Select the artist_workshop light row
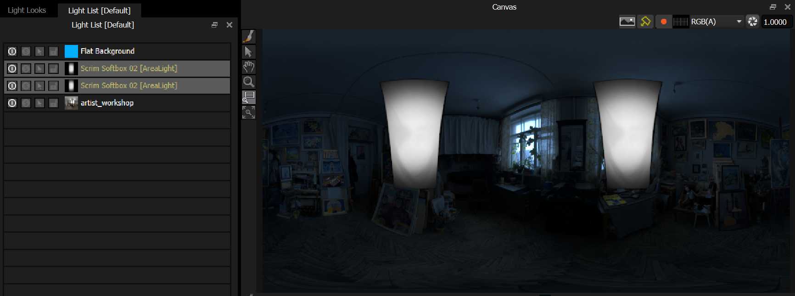Screen dimensions: 795x296 (x=117, y=103)
